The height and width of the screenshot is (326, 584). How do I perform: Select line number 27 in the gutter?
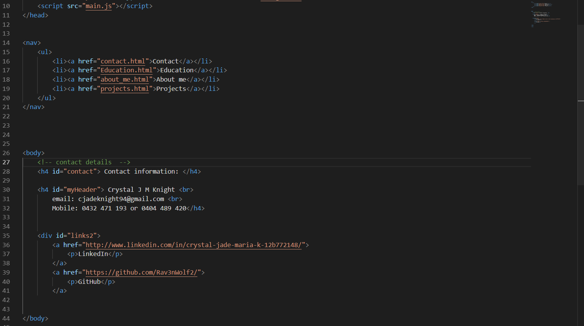pos(6,162)
